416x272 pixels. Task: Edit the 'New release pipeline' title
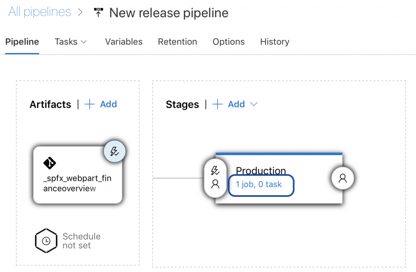pyautogui.click(x=169, y=13)
